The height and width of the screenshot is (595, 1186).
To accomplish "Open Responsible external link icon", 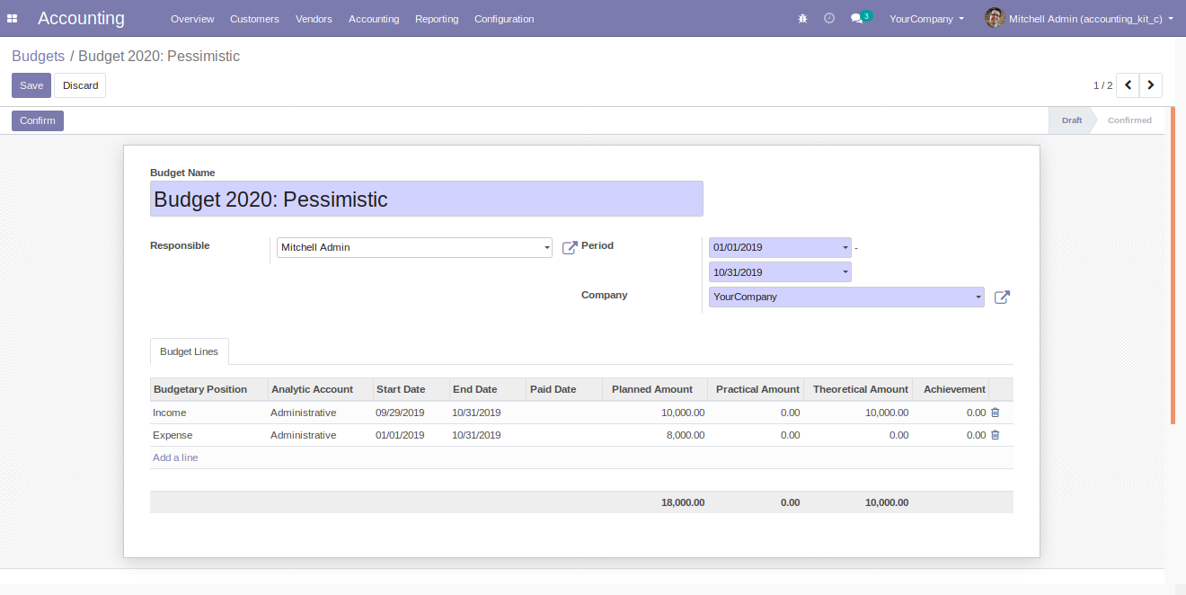I will pyautogui.click(x=570, y=247).
